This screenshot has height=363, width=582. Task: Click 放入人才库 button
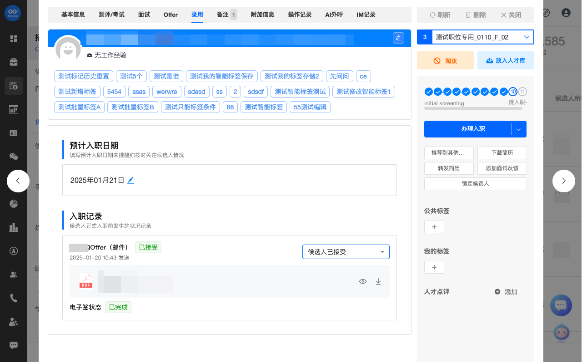[x=505, y=60]
